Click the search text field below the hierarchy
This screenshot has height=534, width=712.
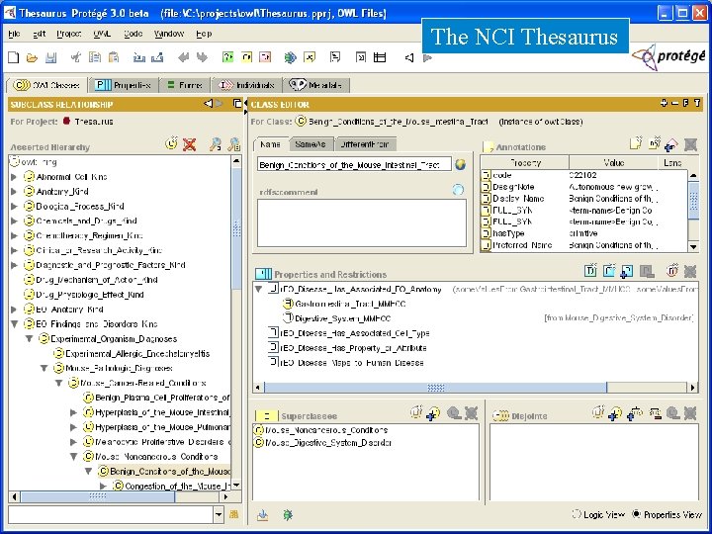(x=111, y=514)
